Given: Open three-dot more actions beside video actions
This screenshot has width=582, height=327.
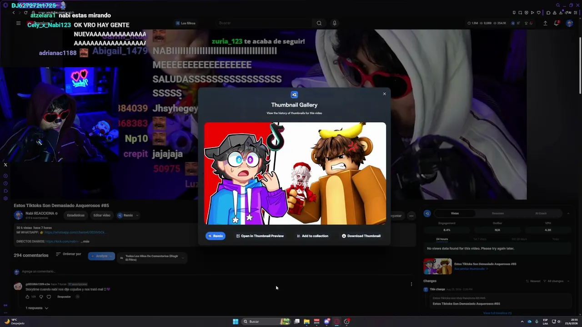Looking at the screenshot, I should tap(411, 216).
